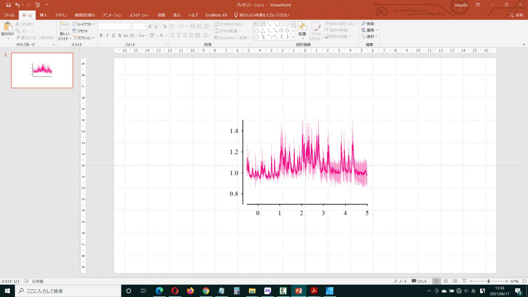
Task: Toggle text shadow formatting
Action: (119, 35)
